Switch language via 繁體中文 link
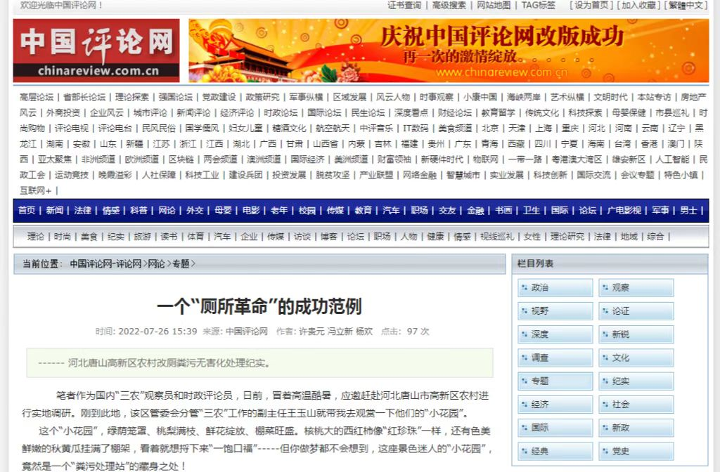Screen dimensions: 720x472 tap(686, 6)
